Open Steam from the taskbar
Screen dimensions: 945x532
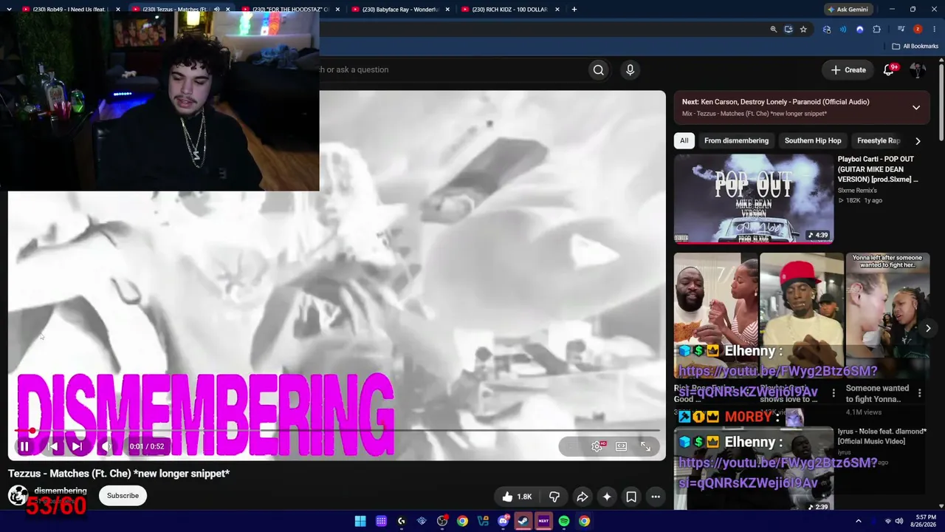(523, 521)
